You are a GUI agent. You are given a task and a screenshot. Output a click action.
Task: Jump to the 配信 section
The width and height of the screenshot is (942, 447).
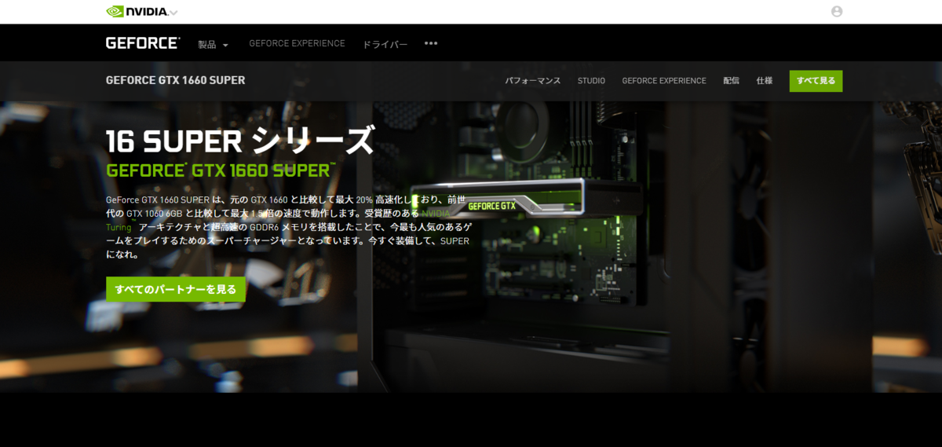click(732, 81)
